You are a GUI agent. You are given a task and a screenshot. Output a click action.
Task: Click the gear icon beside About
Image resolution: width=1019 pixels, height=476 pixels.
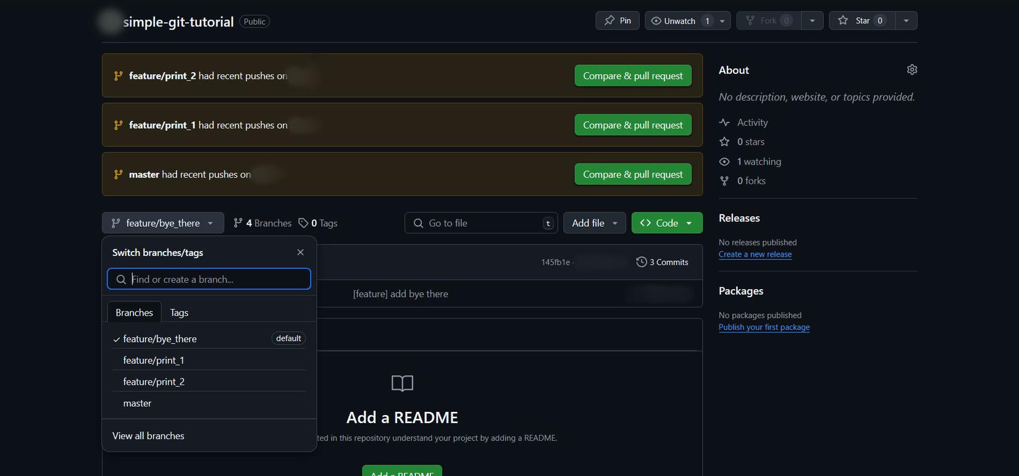[x=912, y=70]
